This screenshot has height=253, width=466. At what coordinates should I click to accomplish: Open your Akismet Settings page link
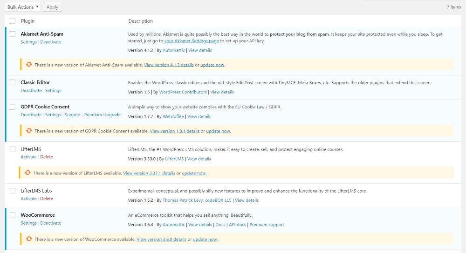click(x=192, y=40)
